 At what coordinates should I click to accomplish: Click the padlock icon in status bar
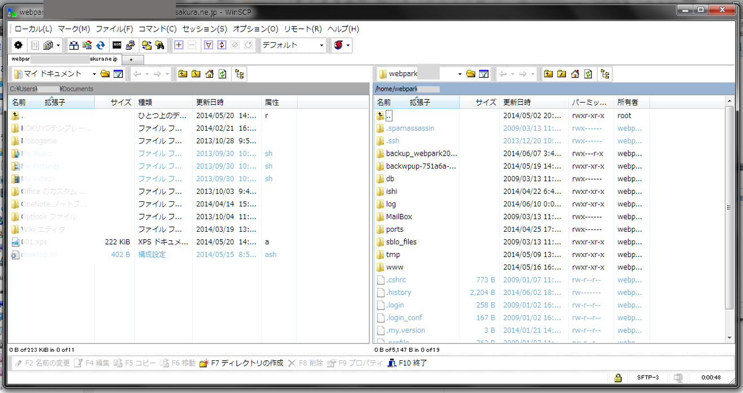point(618,378)
